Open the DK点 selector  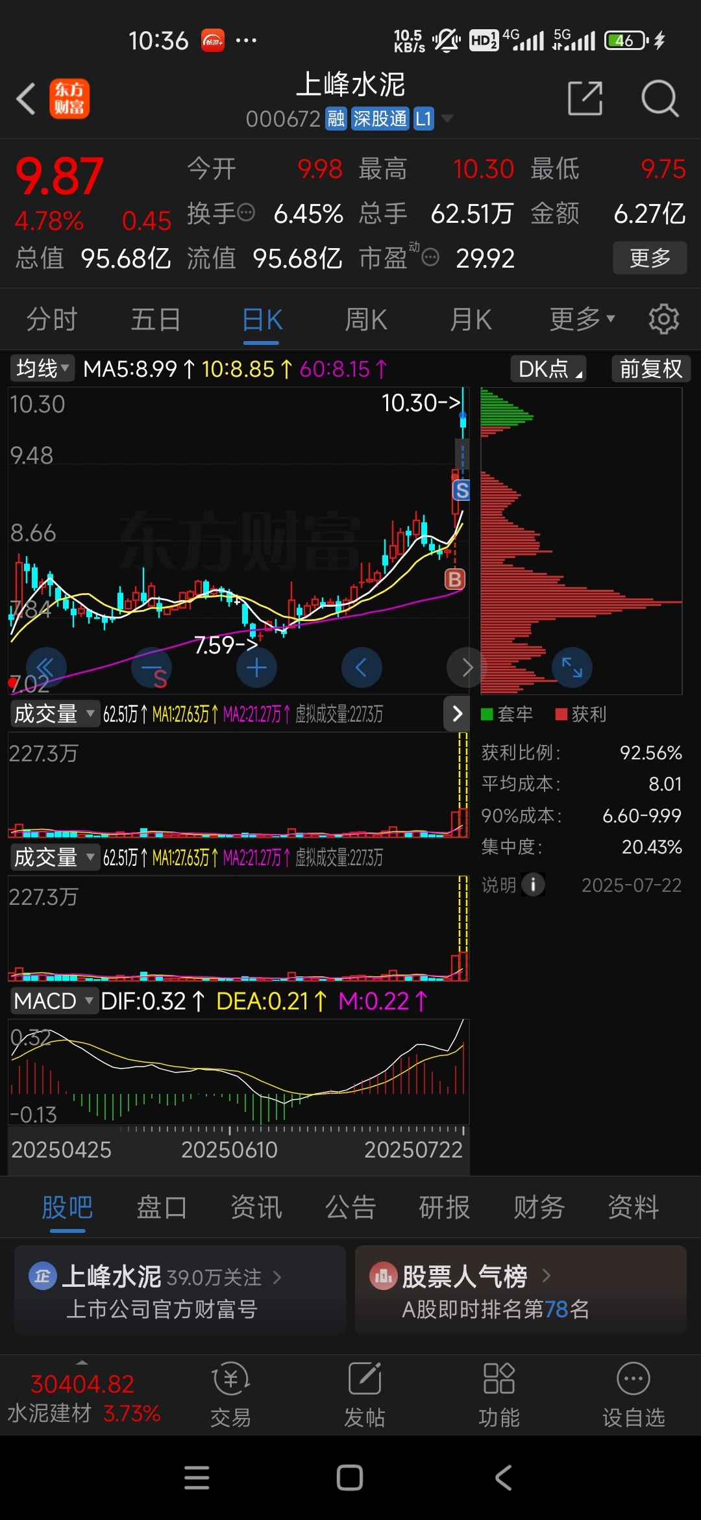coord(548,368)
